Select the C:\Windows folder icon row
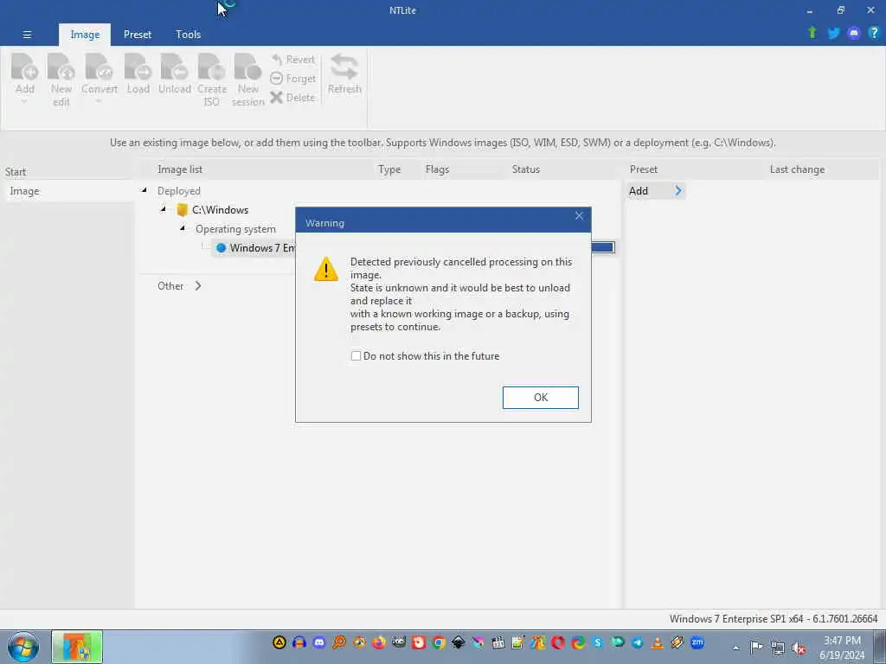Image resolution: width=886 pixels, height=664 pixels. point(212,210)
